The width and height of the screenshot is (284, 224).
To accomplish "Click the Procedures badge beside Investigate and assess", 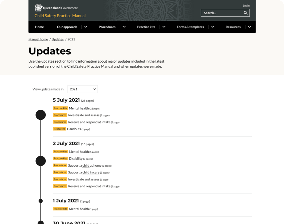I will point(60,115).
